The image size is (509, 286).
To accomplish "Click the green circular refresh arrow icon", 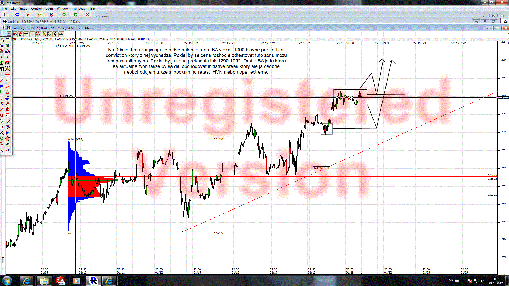I will (64, 15).
